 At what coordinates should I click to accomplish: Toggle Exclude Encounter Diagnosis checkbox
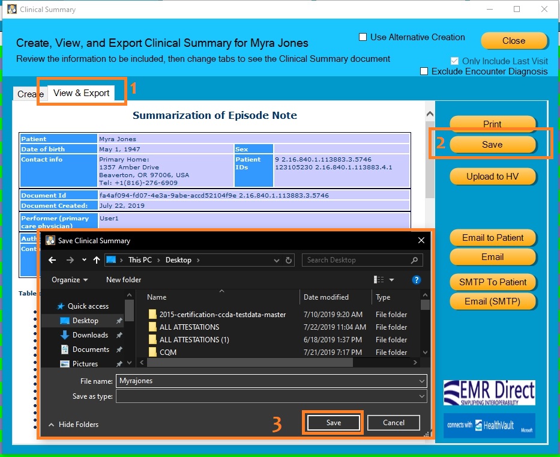(x=424, y=71)
